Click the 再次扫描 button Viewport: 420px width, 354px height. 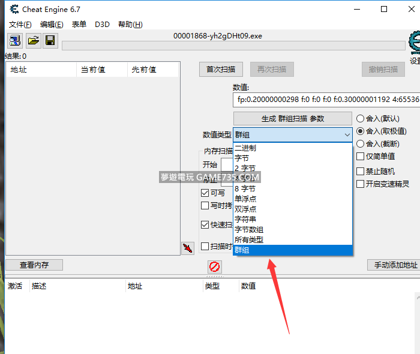(x=272, y=70)
